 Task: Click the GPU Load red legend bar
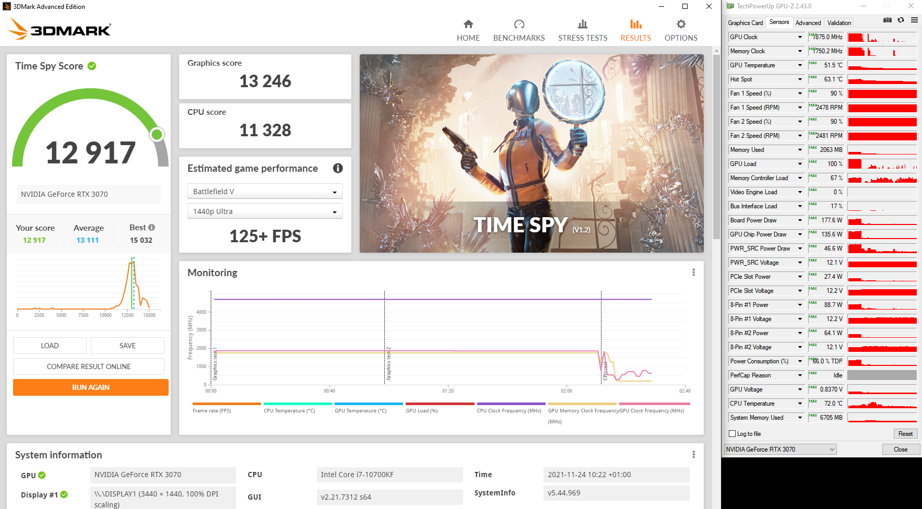[440, 404]
